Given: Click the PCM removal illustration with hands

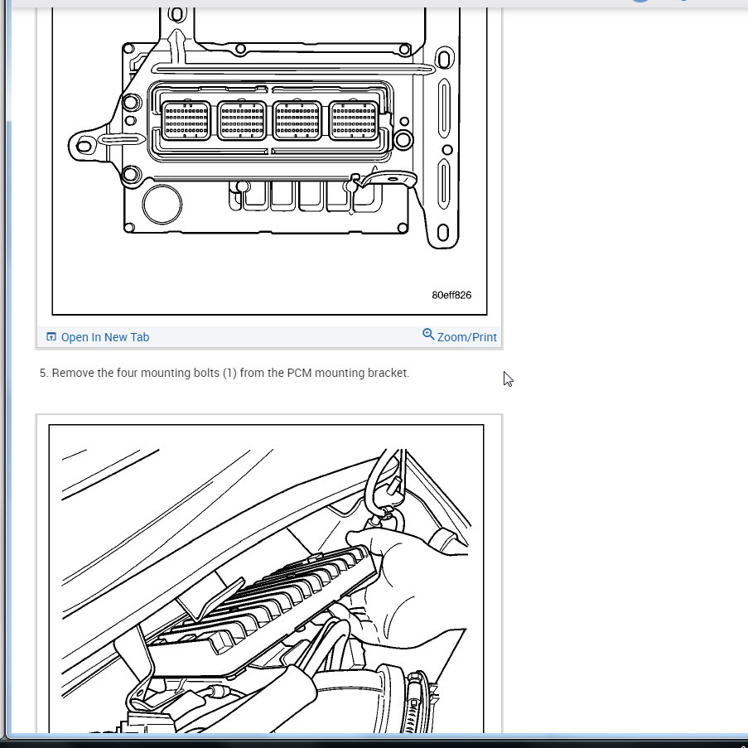Looking at the screenshot, I should (x=266, y=578).
